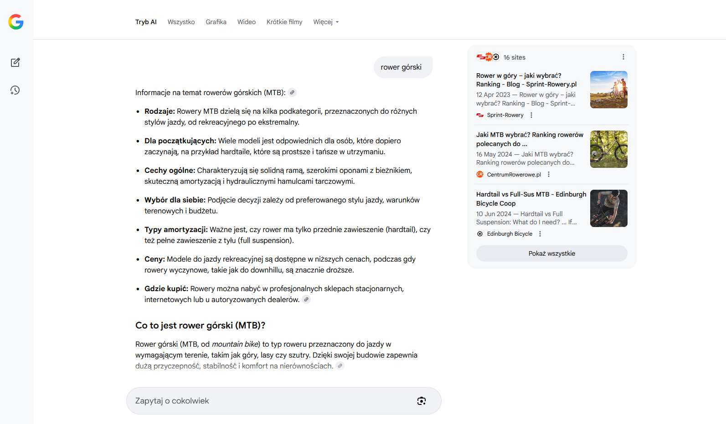This screenshot has height=424, width=726.
Task: Focus the 'Zapytaj o cokolwiek' input field
Action: tap(283, 401)
